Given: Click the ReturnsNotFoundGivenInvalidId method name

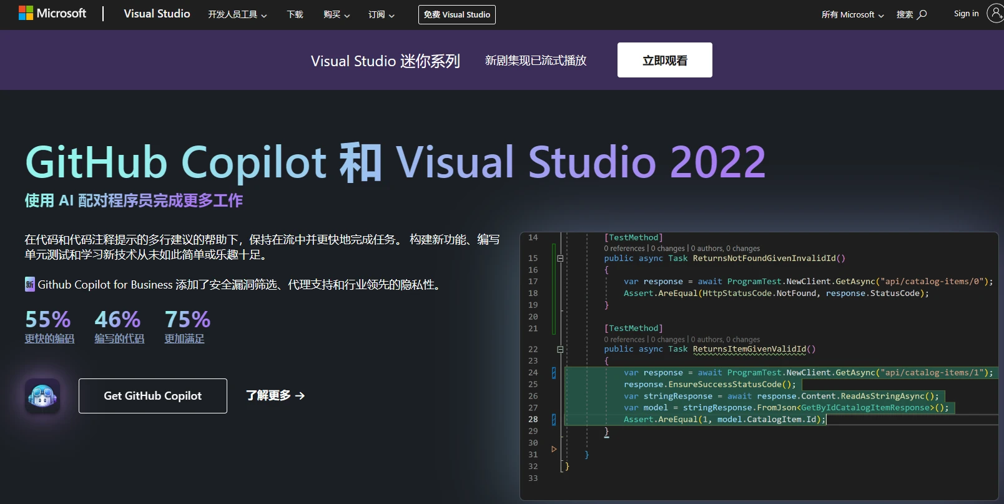Looking at the screenshot, I should click(764, 258).
